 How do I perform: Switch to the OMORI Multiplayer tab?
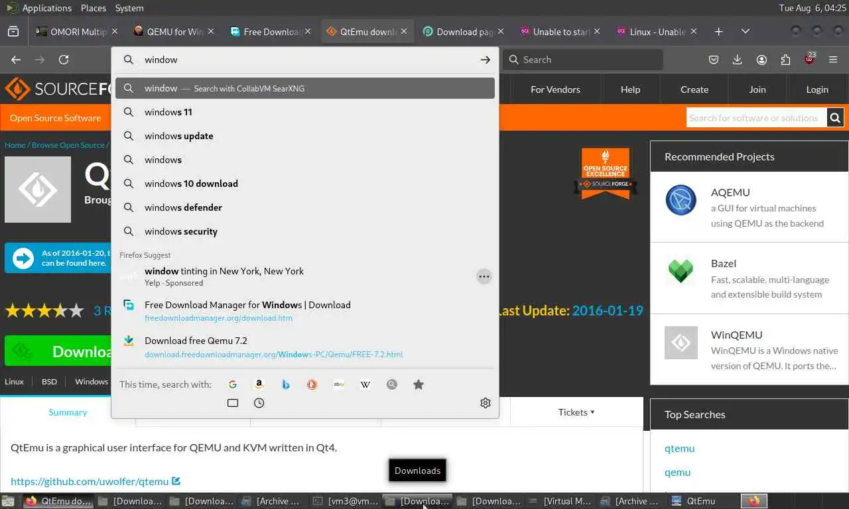pos(77,31)
